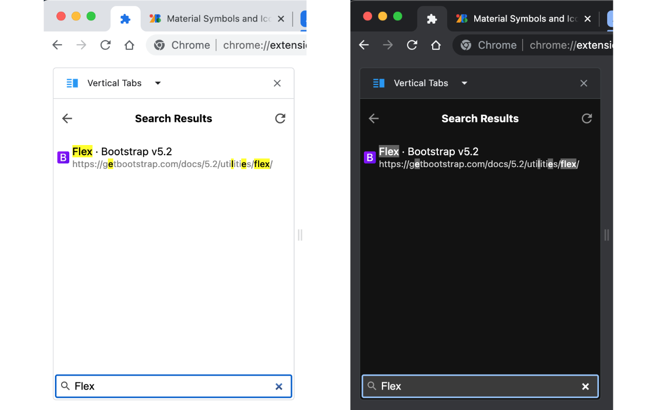The height and width of the screenshot is (410, 657).
Task: Click back arrow in light Search Results panel
Action: click(67, 118)
